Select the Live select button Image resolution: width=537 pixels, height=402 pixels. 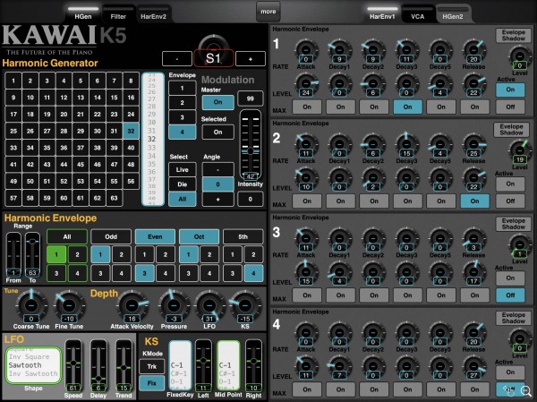tap(183, 169)
